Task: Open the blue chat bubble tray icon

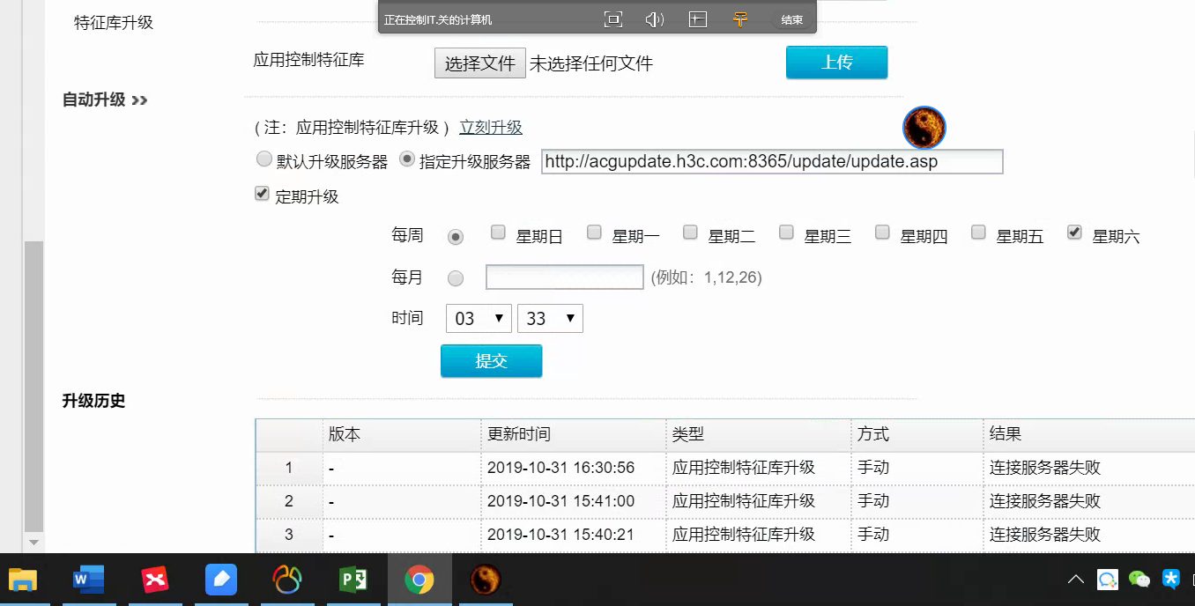Action: pos(1108,580)
